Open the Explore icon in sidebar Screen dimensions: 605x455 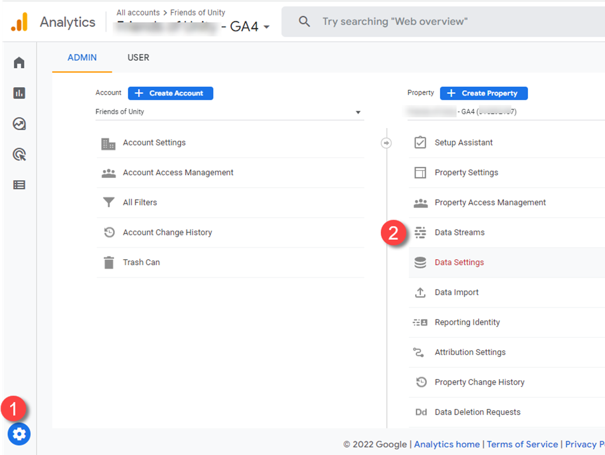point(19,124)
